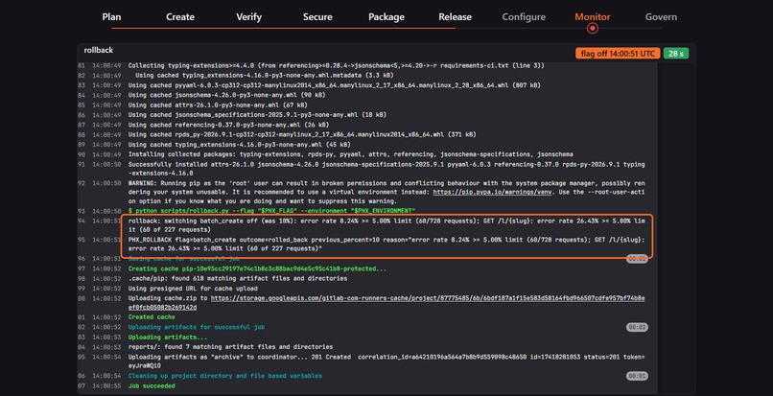The image size is (773, 396).
Task: Click 'Using cached referencing-0.37.0' log line
Action: pyautogui.click(x=229, y=125)
